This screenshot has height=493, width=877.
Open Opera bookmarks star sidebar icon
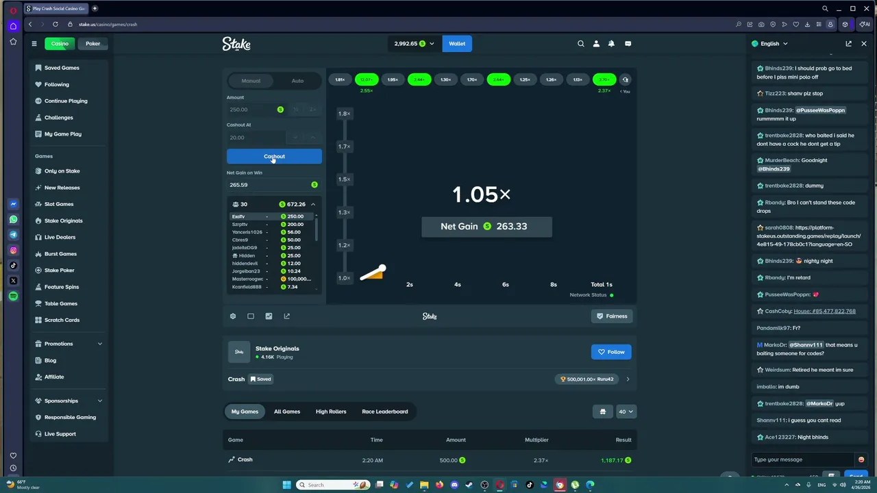13,42
